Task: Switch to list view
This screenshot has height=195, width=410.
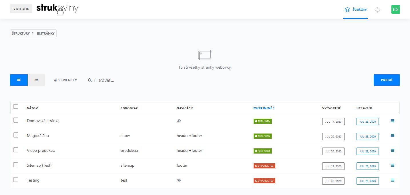Action: (19, 80)
